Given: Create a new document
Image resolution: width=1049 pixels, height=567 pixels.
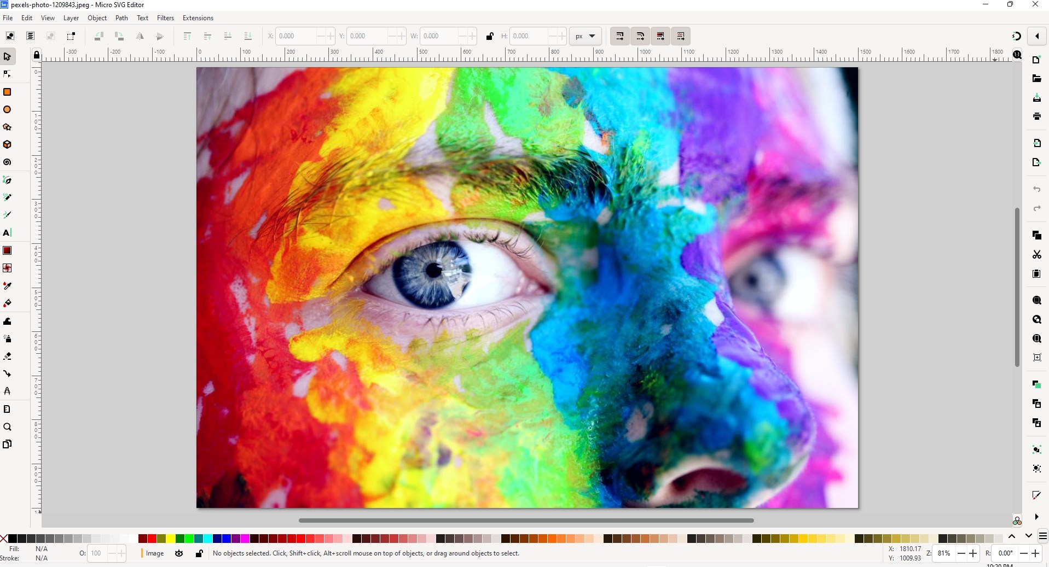Looking at the screenshot, I should tap(1036, 60).
